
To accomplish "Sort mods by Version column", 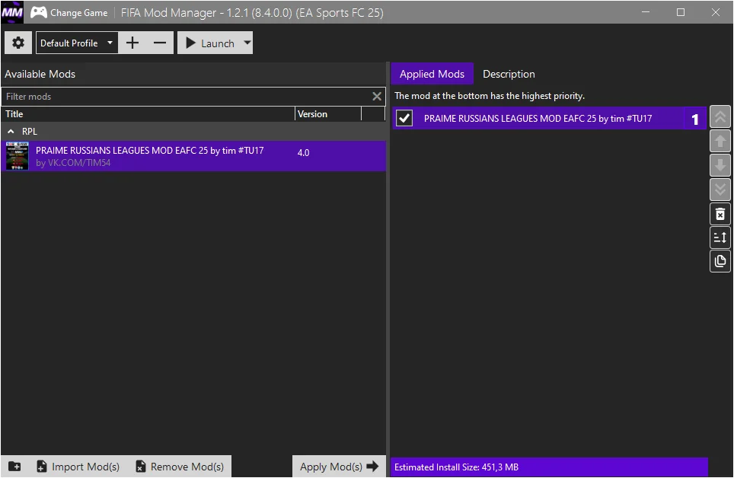I will click(328, 113).
